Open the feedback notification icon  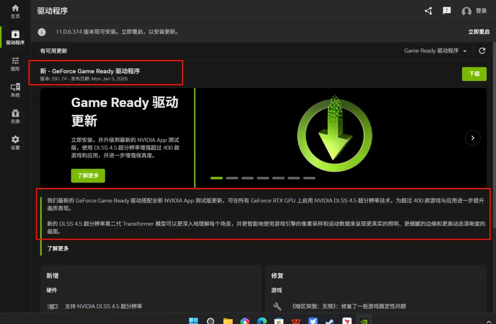(x=447, y=11)
